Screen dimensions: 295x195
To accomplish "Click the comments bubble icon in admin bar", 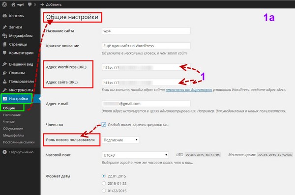I will tap(29, 4).
